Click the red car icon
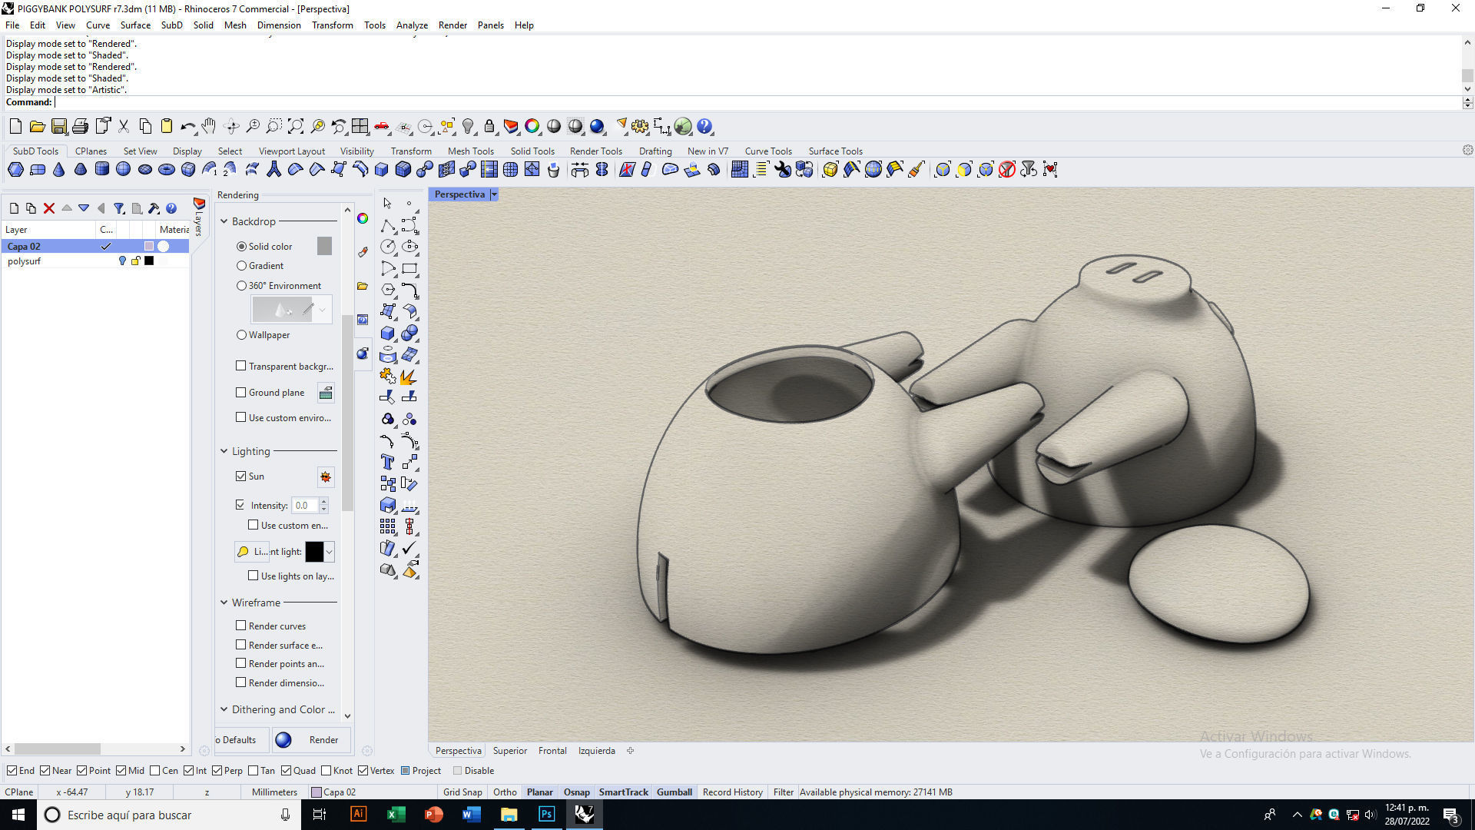 click(382, 127)
